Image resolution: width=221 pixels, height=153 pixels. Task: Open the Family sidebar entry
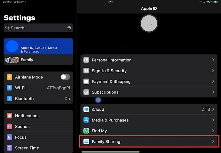(38, 60)
